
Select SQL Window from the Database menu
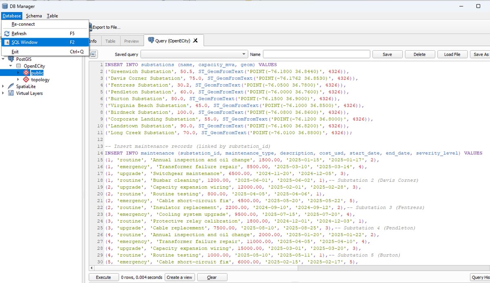24,42
